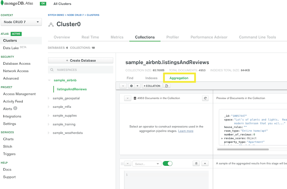The image size is (287, 189).
Task: Open the Activity Feed page
Action: point(13,101)
